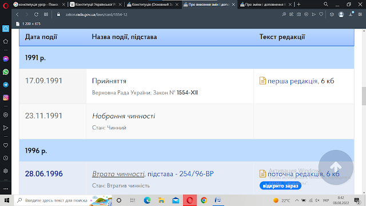Screen dimensions: 366x206
Task: Click the address bar padlock icon
Action: pyautogui.click(x=58, y=14)
